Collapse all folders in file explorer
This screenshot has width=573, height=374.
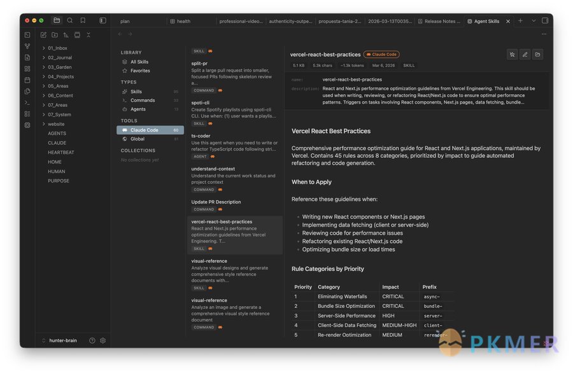[88, 35]
